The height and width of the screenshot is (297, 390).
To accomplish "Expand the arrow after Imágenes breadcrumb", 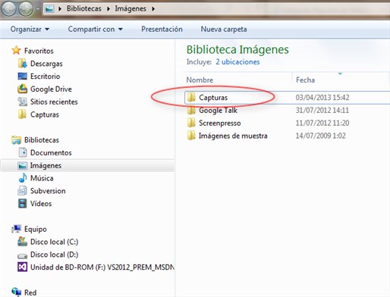I will (153, 9).
